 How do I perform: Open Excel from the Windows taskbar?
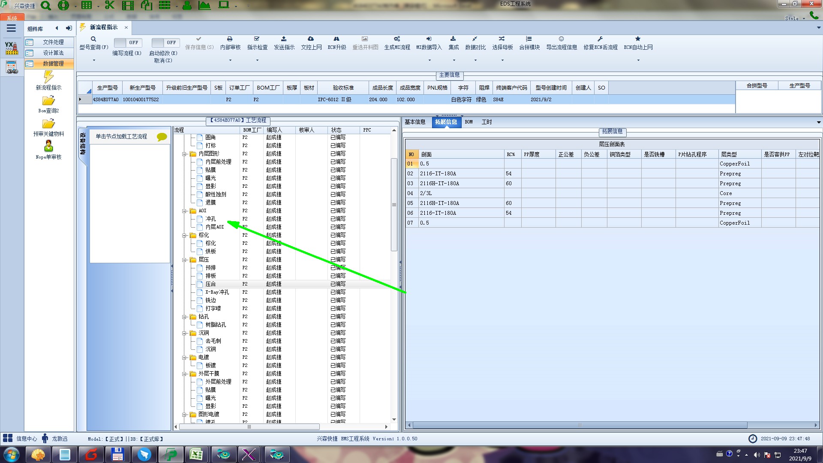(196, 454)
